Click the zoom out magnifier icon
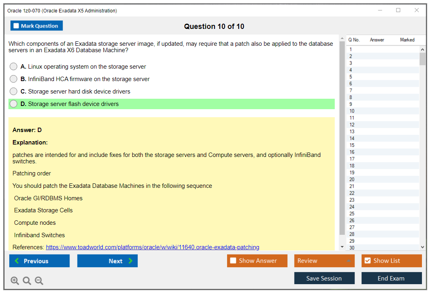The width and height of the screenshot is (432, 295). [x=39, y=281]
